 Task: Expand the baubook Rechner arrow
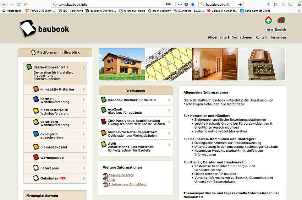click(x=170, y=100)
